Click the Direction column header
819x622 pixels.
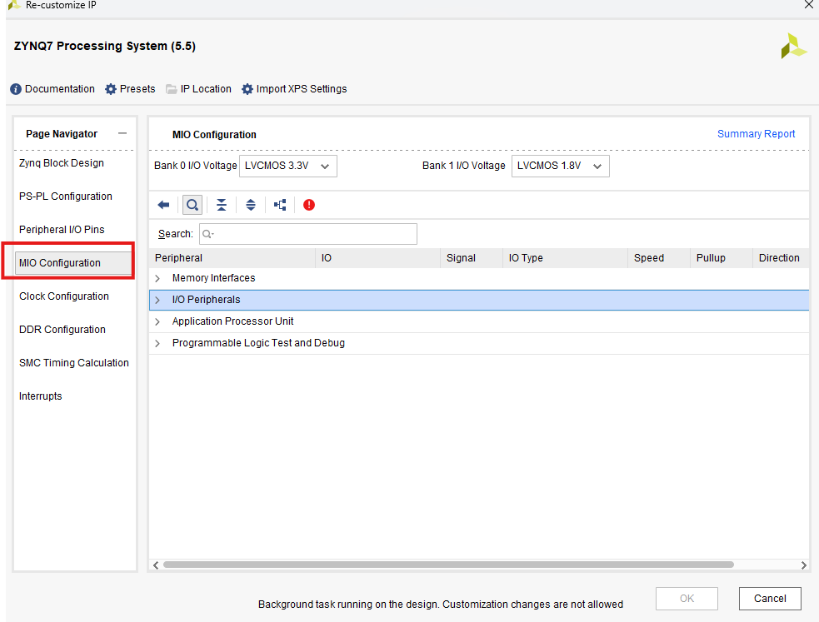click(781, 258)
